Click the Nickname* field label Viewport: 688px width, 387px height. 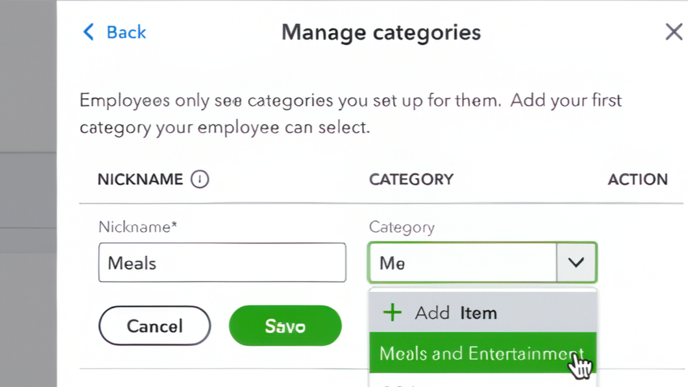[138, 227]
